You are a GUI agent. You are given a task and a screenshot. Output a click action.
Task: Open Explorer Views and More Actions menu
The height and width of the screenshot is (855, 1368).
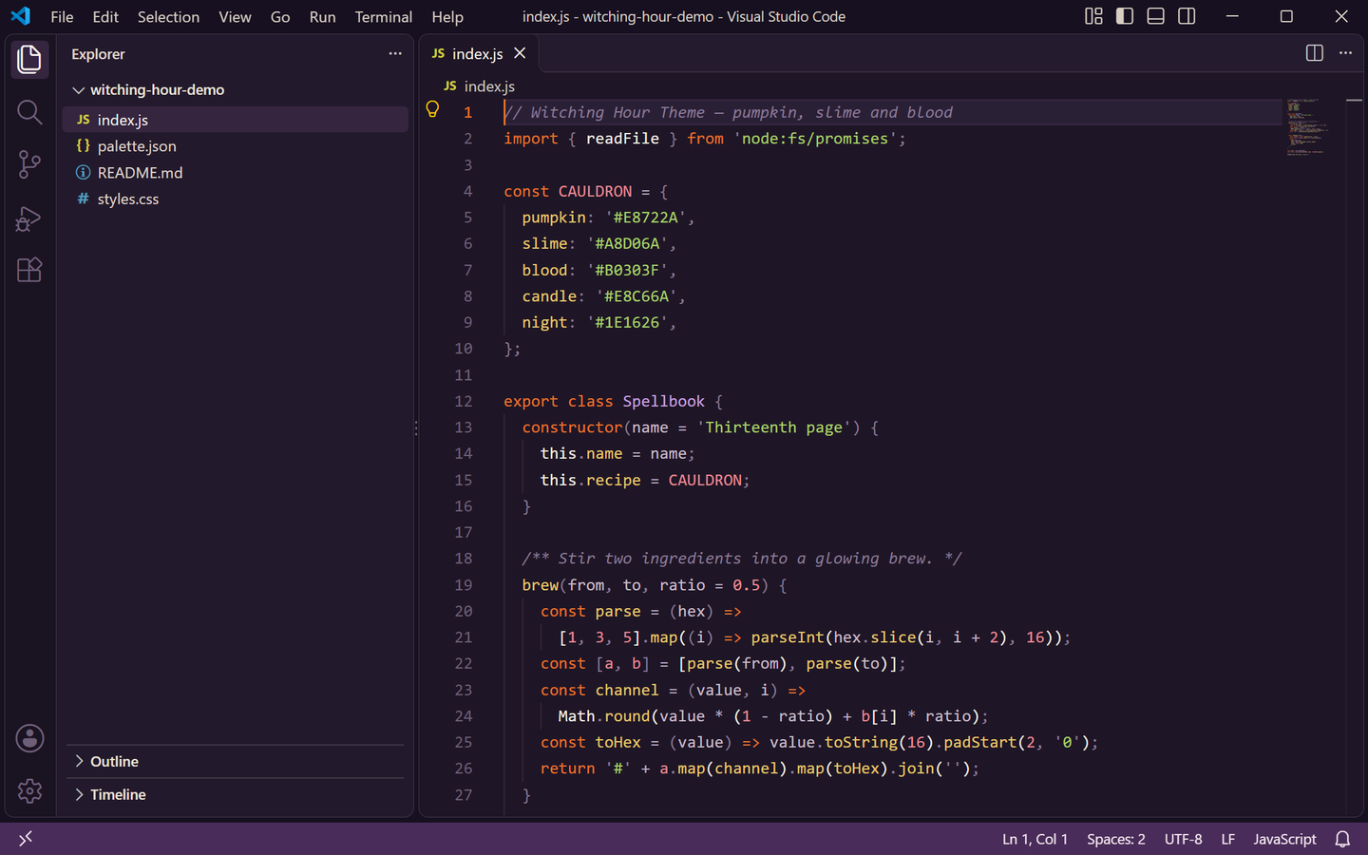pyautogui.click(x=395, y=53)
